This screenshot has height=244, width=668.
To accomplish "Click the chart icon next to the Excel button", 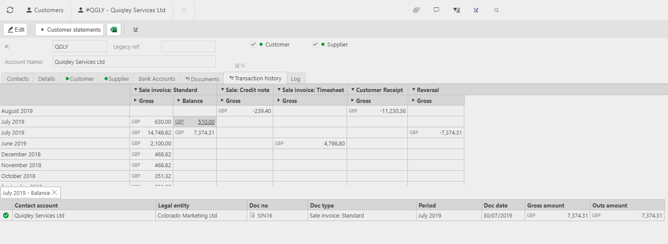I will pos(136,30).
